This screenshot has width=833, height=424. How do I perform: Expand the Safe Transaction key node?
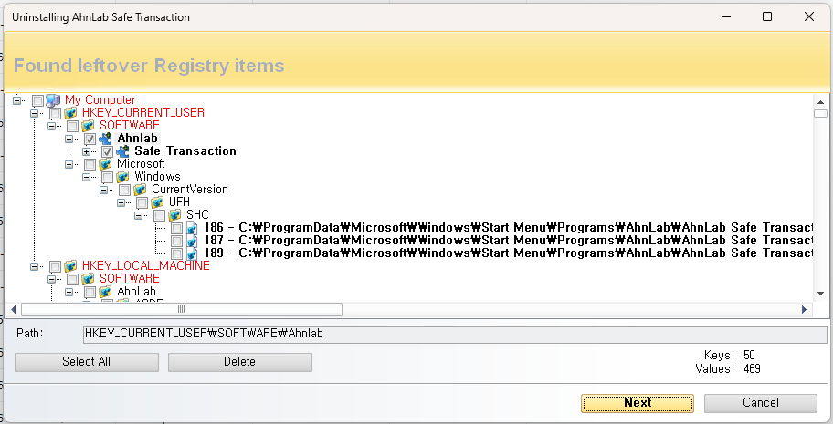tap(86, 151)
